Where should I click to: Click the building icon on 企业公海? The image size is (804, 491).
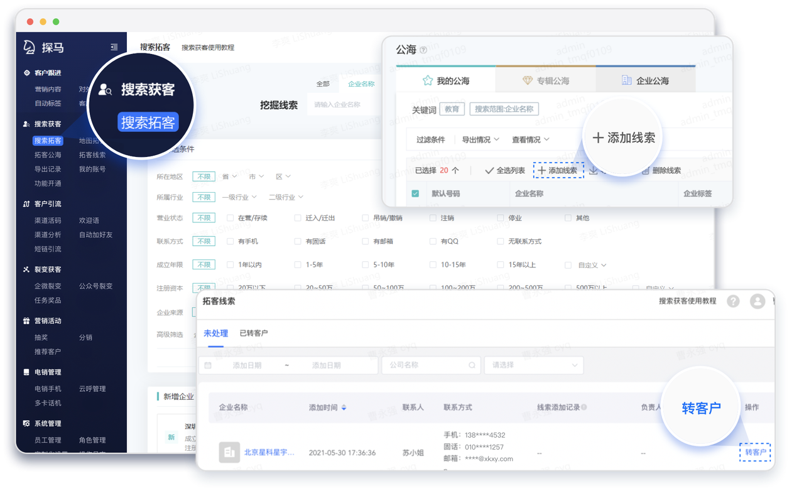[626, 80]
